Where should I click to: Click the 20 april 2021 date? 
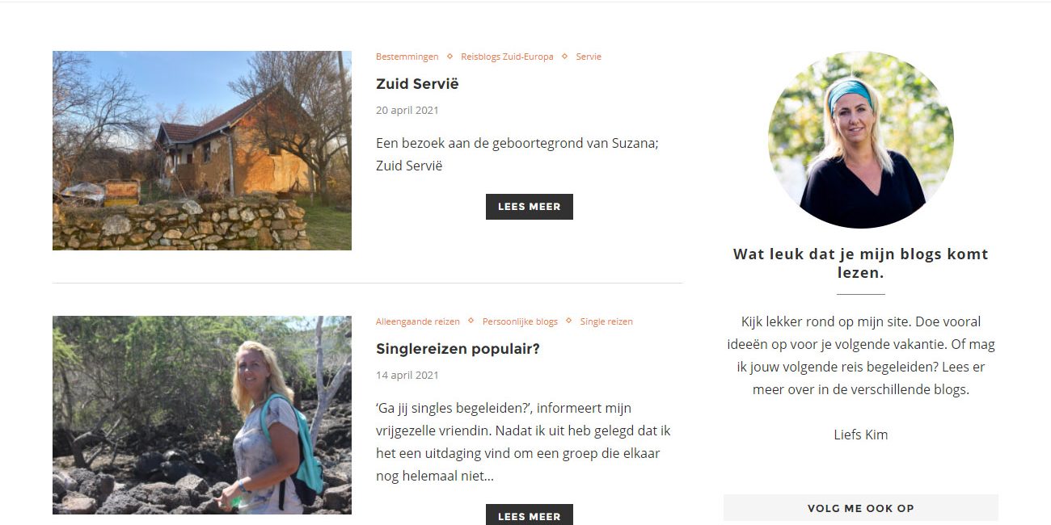pos(407,111)
